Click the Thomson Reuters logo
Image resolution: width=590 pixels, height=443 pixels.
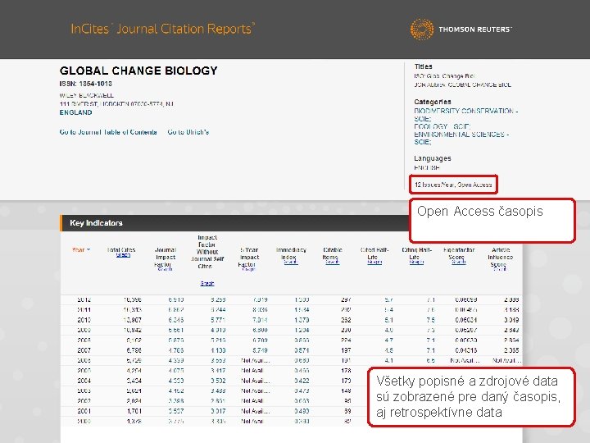click(461, 29)
